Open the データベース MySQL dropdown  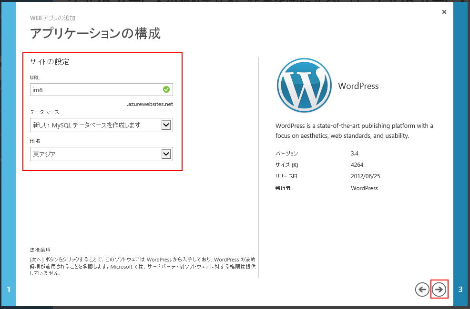point(102,125)
